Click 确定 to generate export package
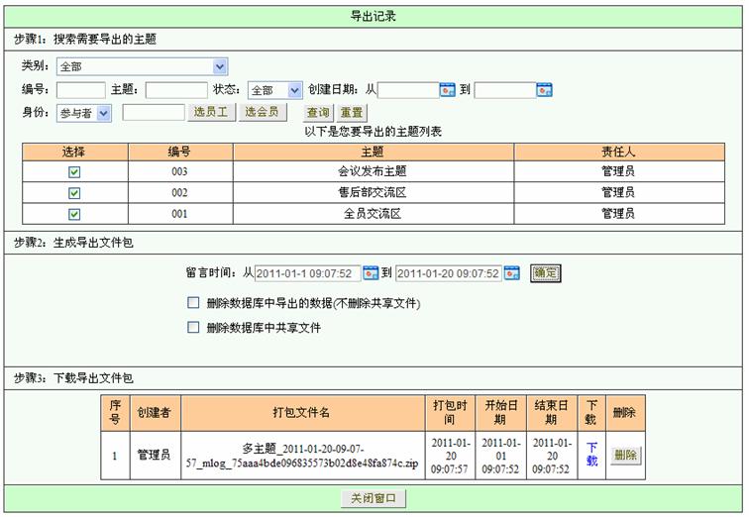The width and height of the screenshot is (749, 517). click(545, 273)
